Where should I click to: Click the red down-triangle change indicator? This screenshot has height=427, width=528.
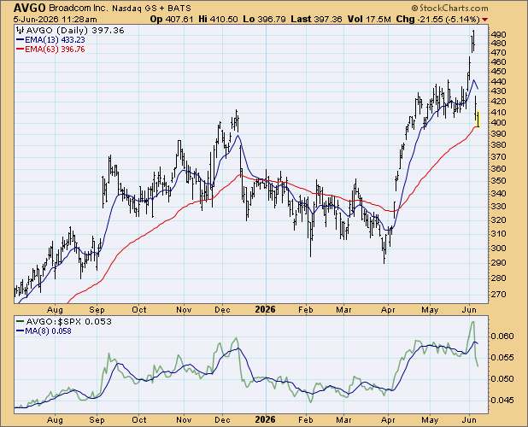point(484,20)
